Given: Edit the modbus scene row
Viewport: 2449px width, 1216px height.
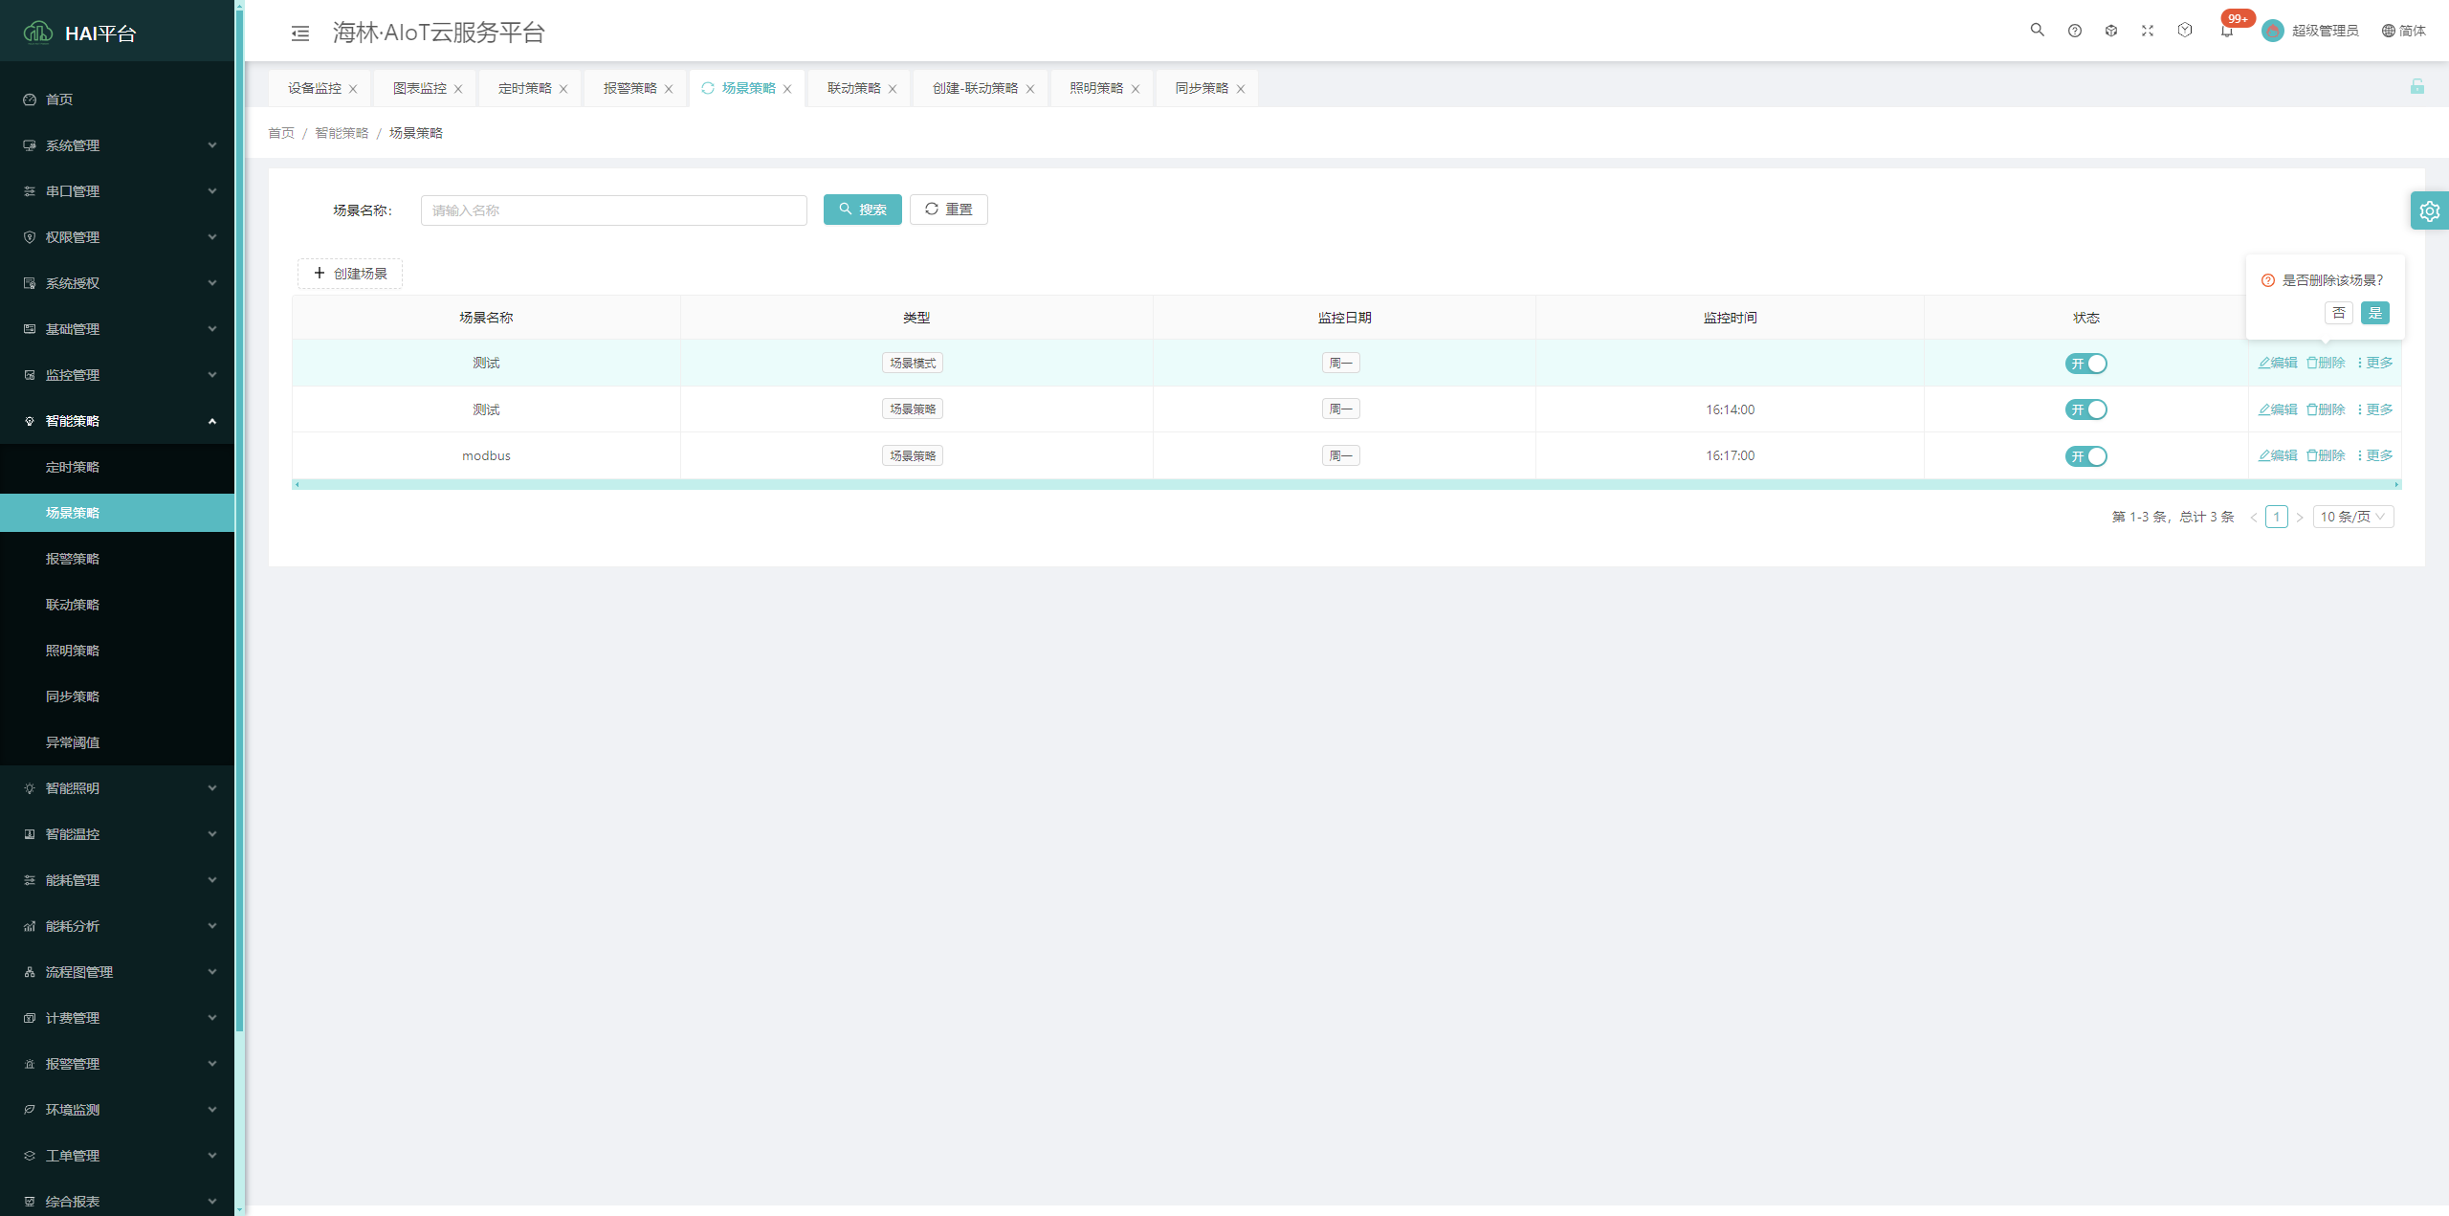Looking at the screenshot, I should 2278,455.
